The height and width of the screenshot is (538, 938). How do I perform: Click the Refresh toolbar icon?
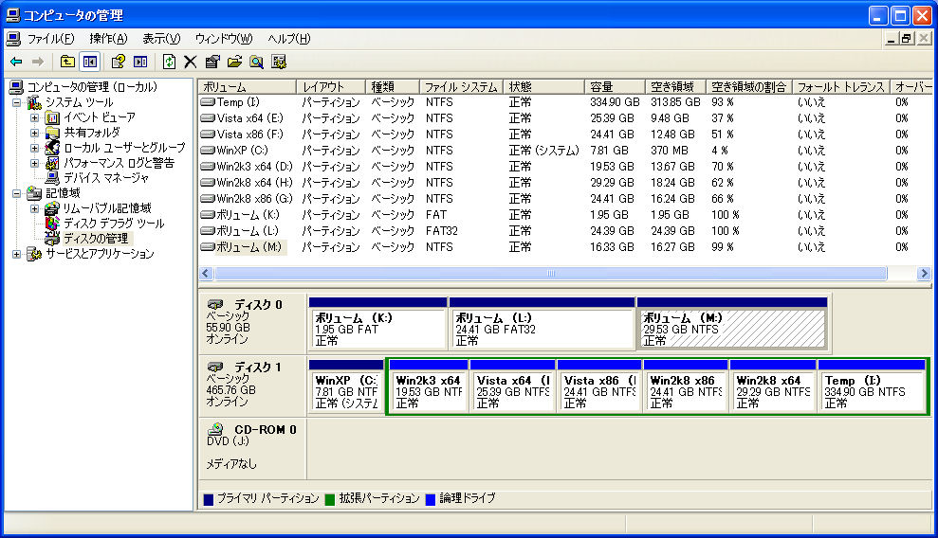coord(169,62)
